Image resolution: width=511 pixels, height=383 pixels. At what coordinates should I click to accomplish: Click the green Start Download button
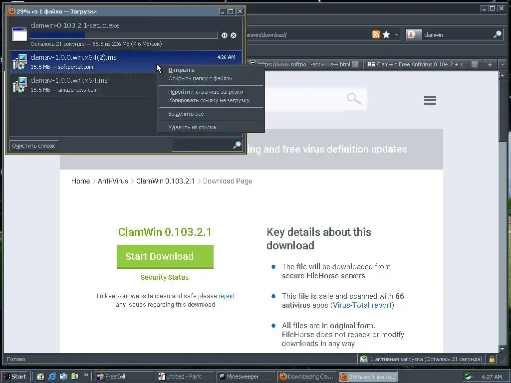(x=165, y=257)
